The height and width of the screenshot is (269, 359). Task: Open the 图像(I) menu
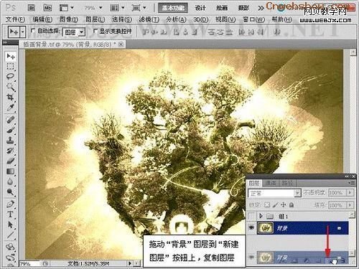coord(69,19)
